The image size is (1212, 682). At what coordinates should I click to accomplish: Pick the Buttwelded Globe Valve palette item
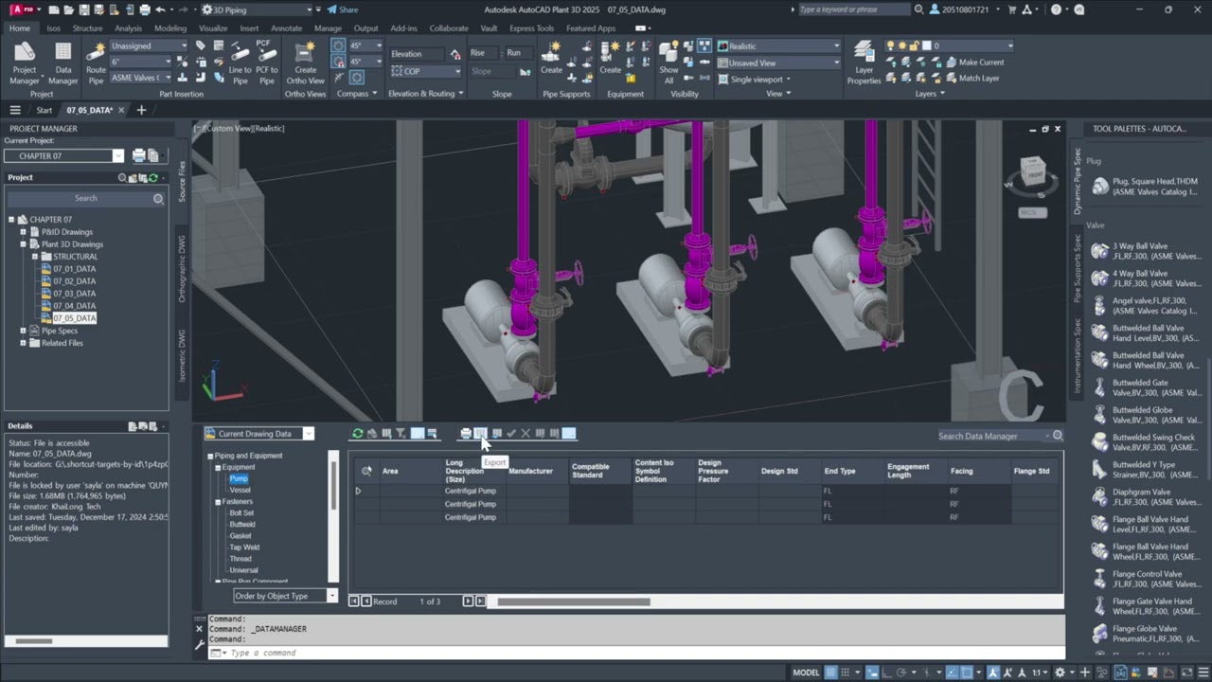(x=1144, y=415)
